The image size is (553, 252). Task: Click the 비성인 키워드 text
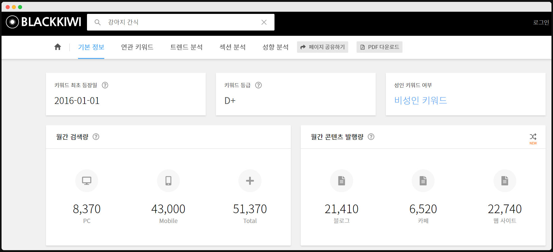click(421, 100)
